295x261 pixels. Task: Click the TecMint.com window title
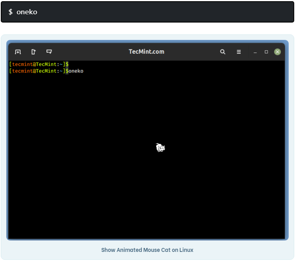(146, 52)
